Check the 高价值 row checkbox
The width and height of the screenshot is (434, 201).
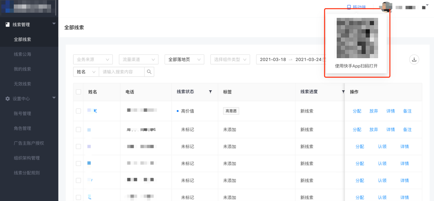(78, 111)
